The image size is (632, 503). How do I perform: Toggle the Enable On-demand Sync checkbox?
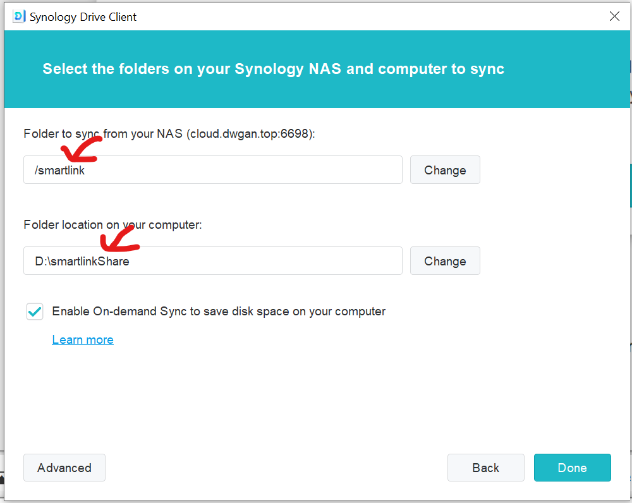(x=35, y=312)
